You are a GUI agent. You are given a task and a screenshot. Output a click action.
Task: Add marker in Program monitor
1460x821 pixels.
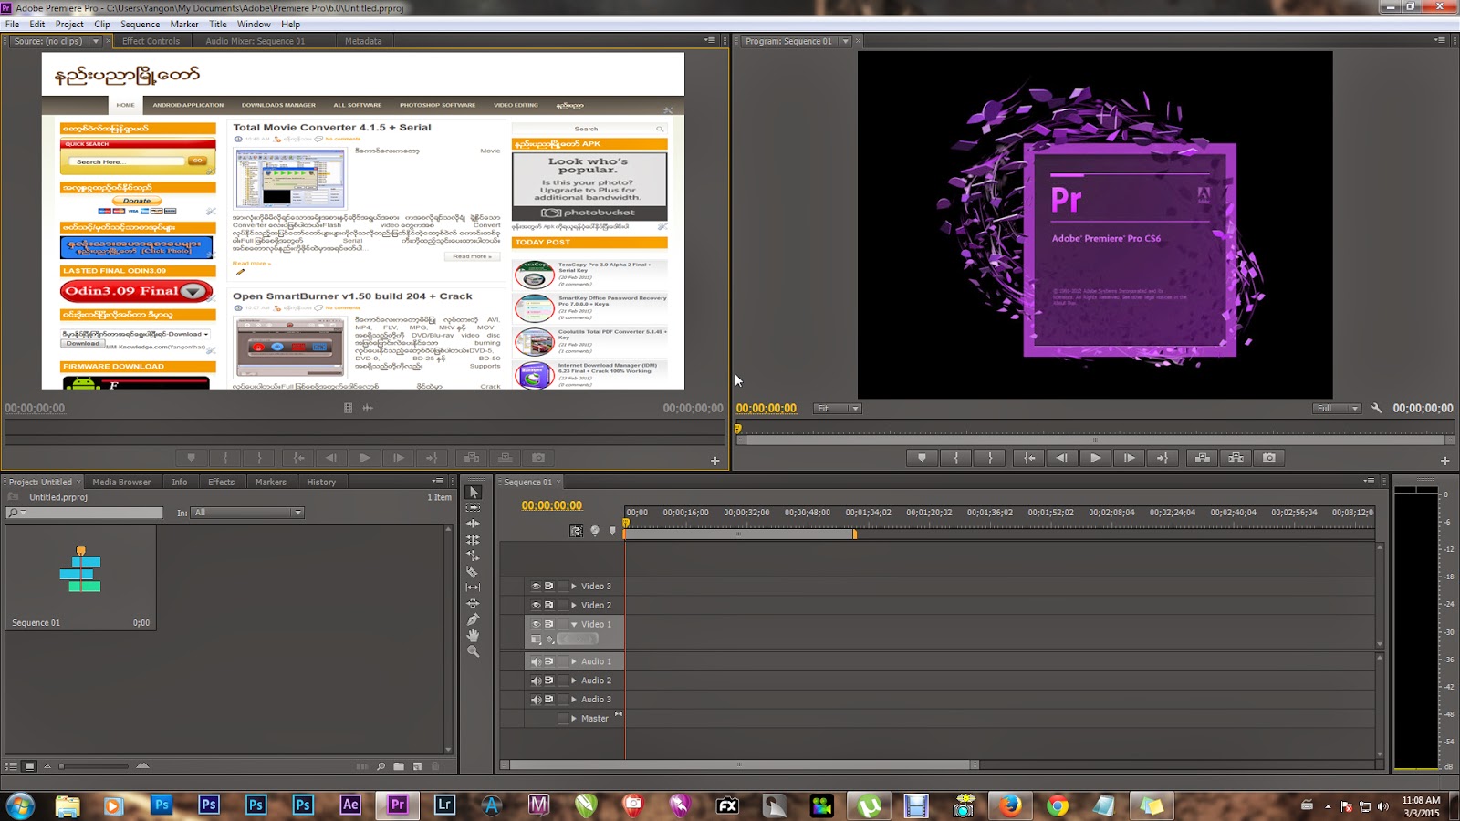(x=923, y=458)
